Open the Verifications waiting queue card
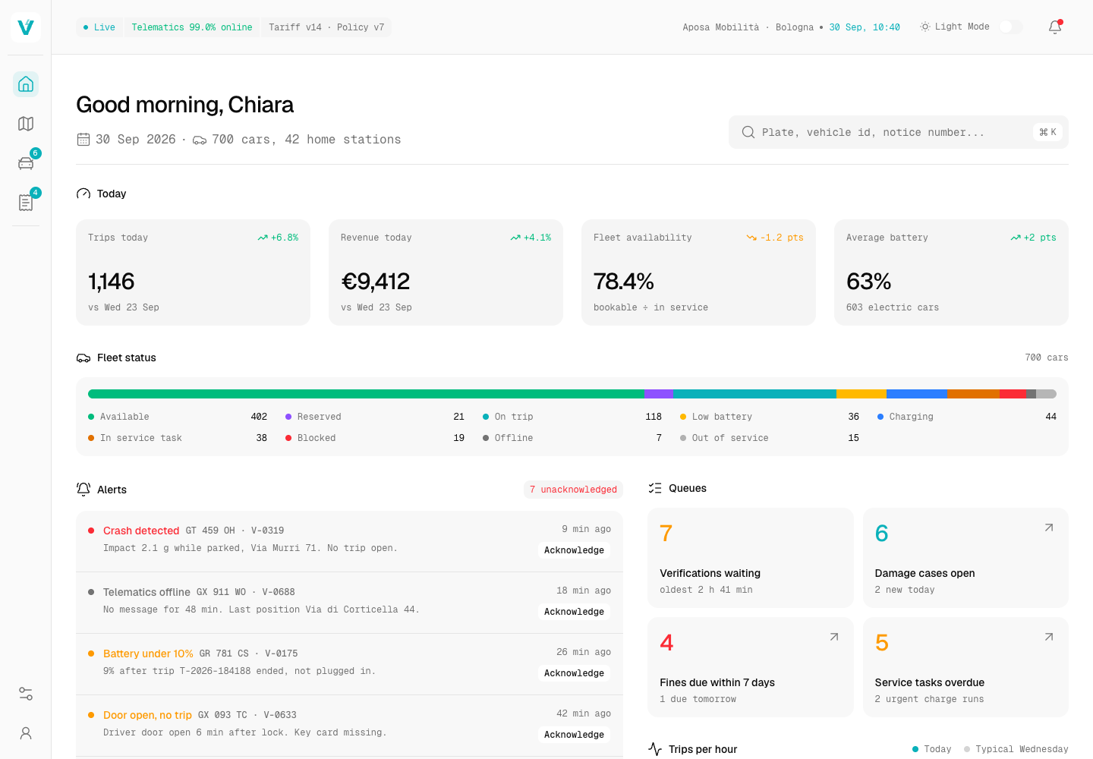Image resolution: width=1093 pixels, height=759 pixels. (751, 558)
